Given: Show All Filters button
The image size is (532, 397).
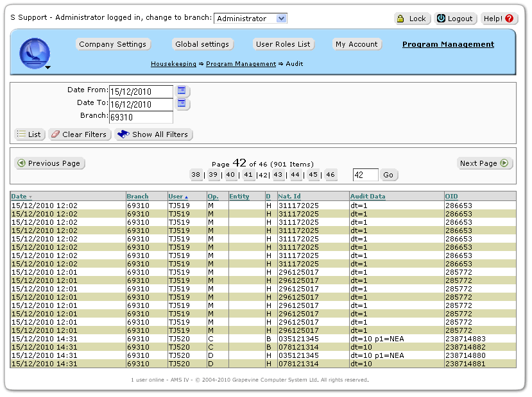Looking at the screenshot, I should (153, 134).
